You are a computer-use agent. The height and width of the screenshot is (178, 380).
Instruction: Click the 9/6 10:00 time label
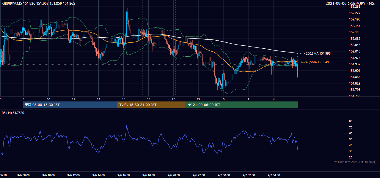pyautogui.click(x=48, y=175)
